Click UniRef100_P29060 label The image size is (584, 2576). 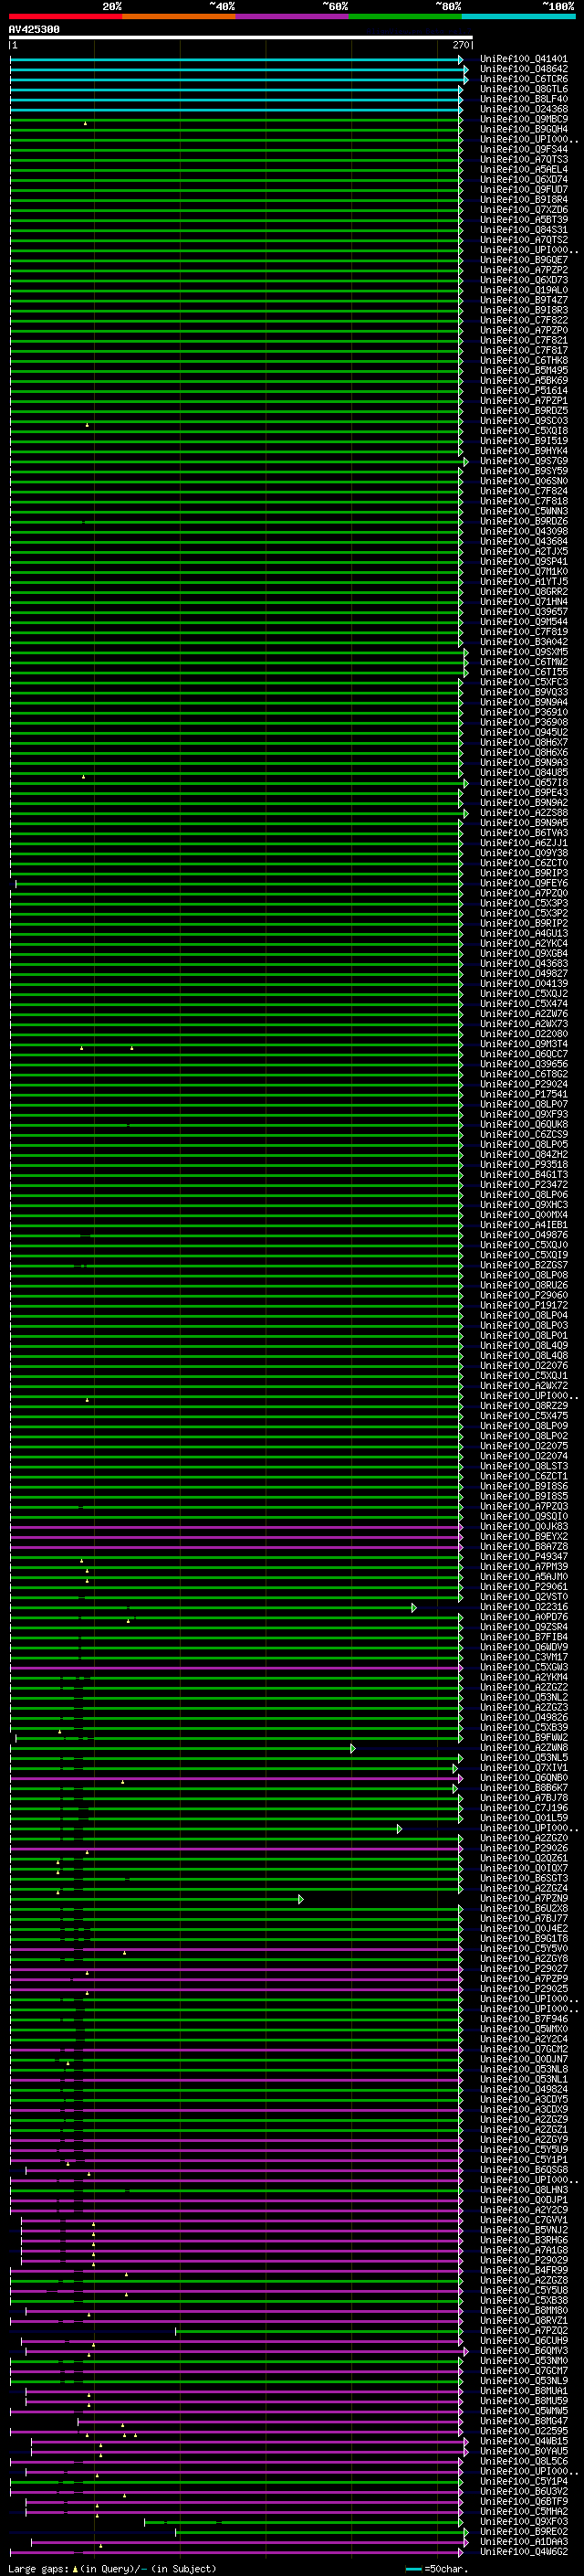pos(524,1295)
